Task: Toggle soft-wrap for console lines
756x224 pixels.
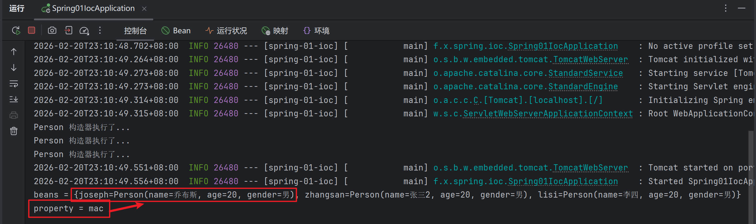Action: pyautogui.click(x=14, y=84)
